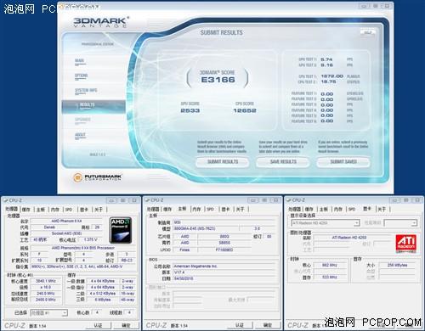Open the UPGRADE section in 3DMark Vantage
425x331 pixels.
[82, 120]
